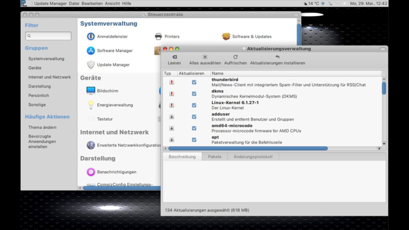Select the thunderbird update row text
Viewport: 409px width, 230px height.
[288, 82]
